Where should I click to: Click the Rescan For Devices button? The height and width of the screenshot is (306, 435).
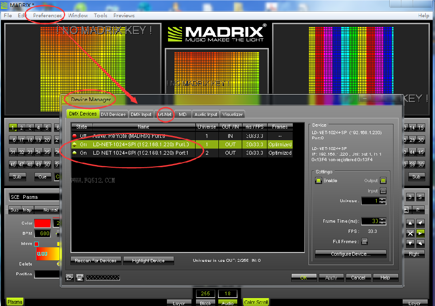[96, 260]
